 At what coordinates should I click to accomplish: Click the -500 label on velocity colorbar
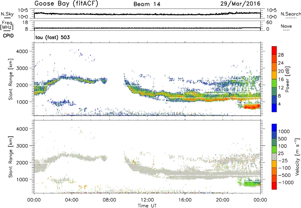pos(284,175)
